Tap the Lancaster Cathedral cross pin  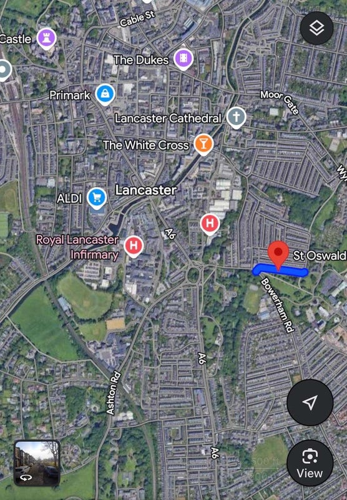point(236,117)
